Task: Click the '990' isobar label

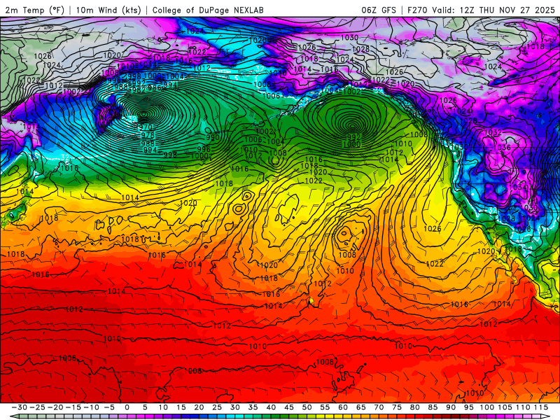Action: [213, 137]
